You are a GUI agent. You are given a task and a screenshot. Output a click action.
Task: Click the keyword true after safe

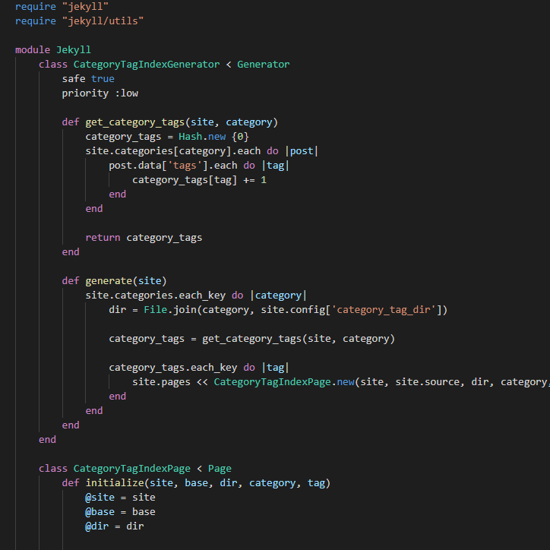103,78
